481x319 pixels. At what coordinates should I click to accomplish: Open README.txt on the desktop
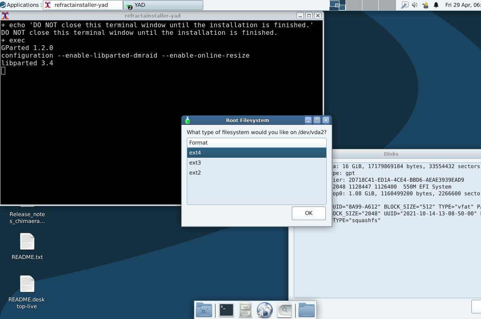(x=27, y=246)
